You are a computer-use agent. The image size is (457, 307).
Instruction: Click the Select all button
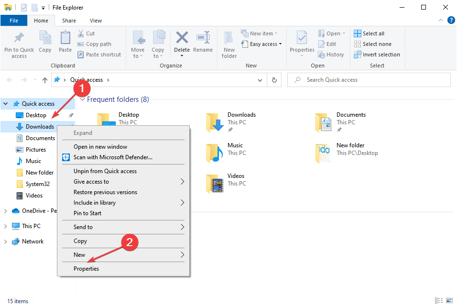tap(369, 33)
